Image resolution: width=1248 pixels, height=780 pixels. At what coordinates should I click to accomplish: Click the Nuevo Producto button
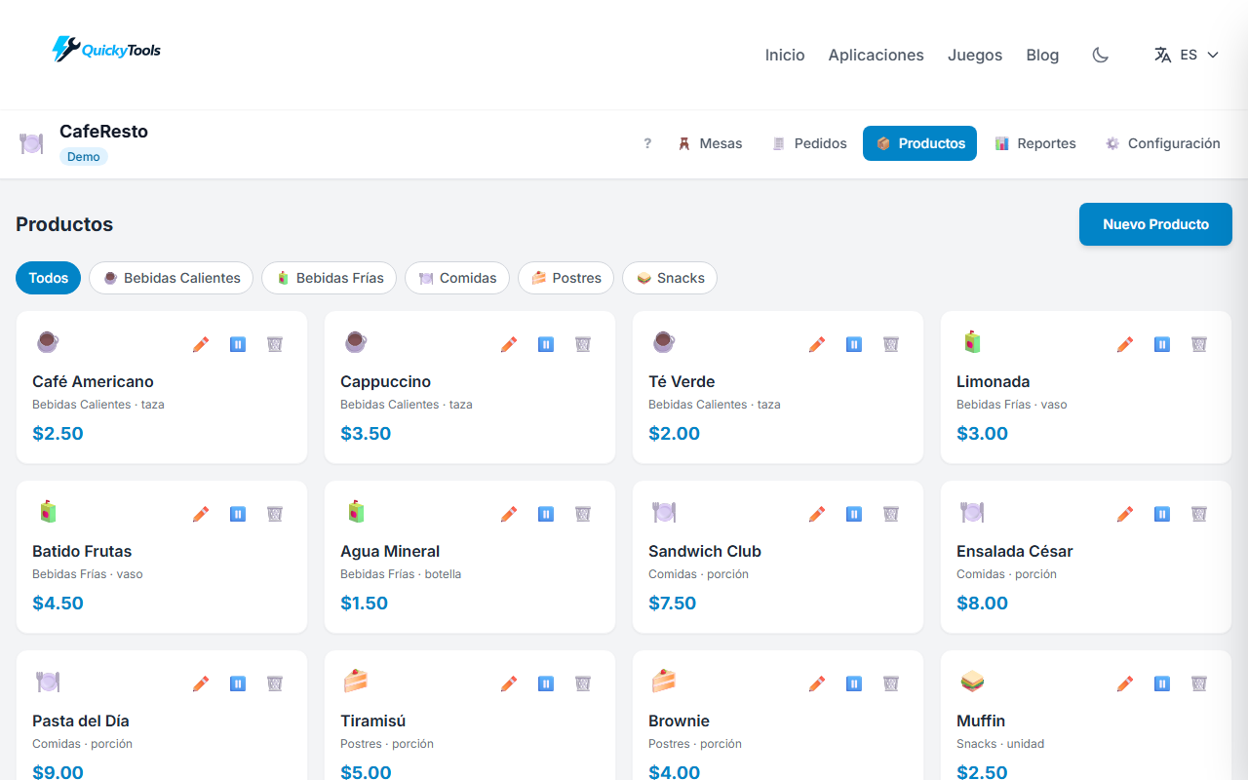(1155, 224)
